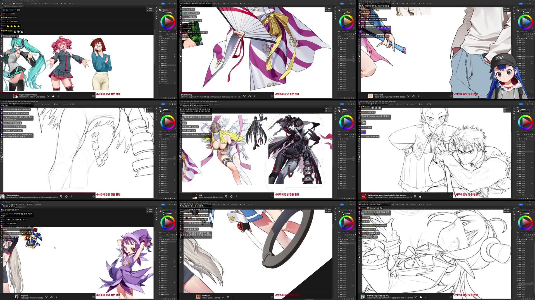Like the Paparazzi track
535x300 pixels.
[51, 297]
